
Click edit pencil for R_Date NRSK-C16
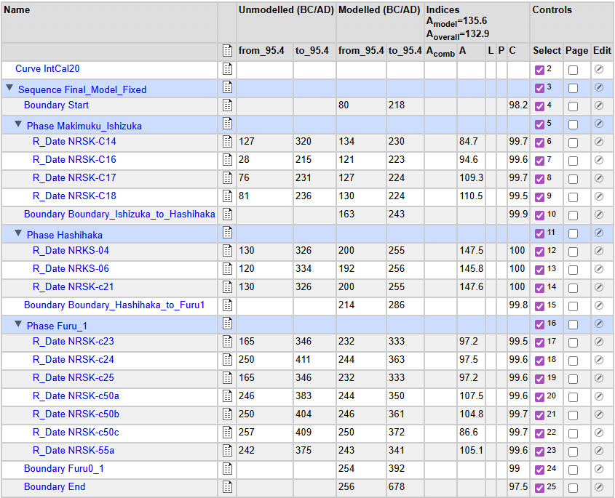tap(598, 160)
